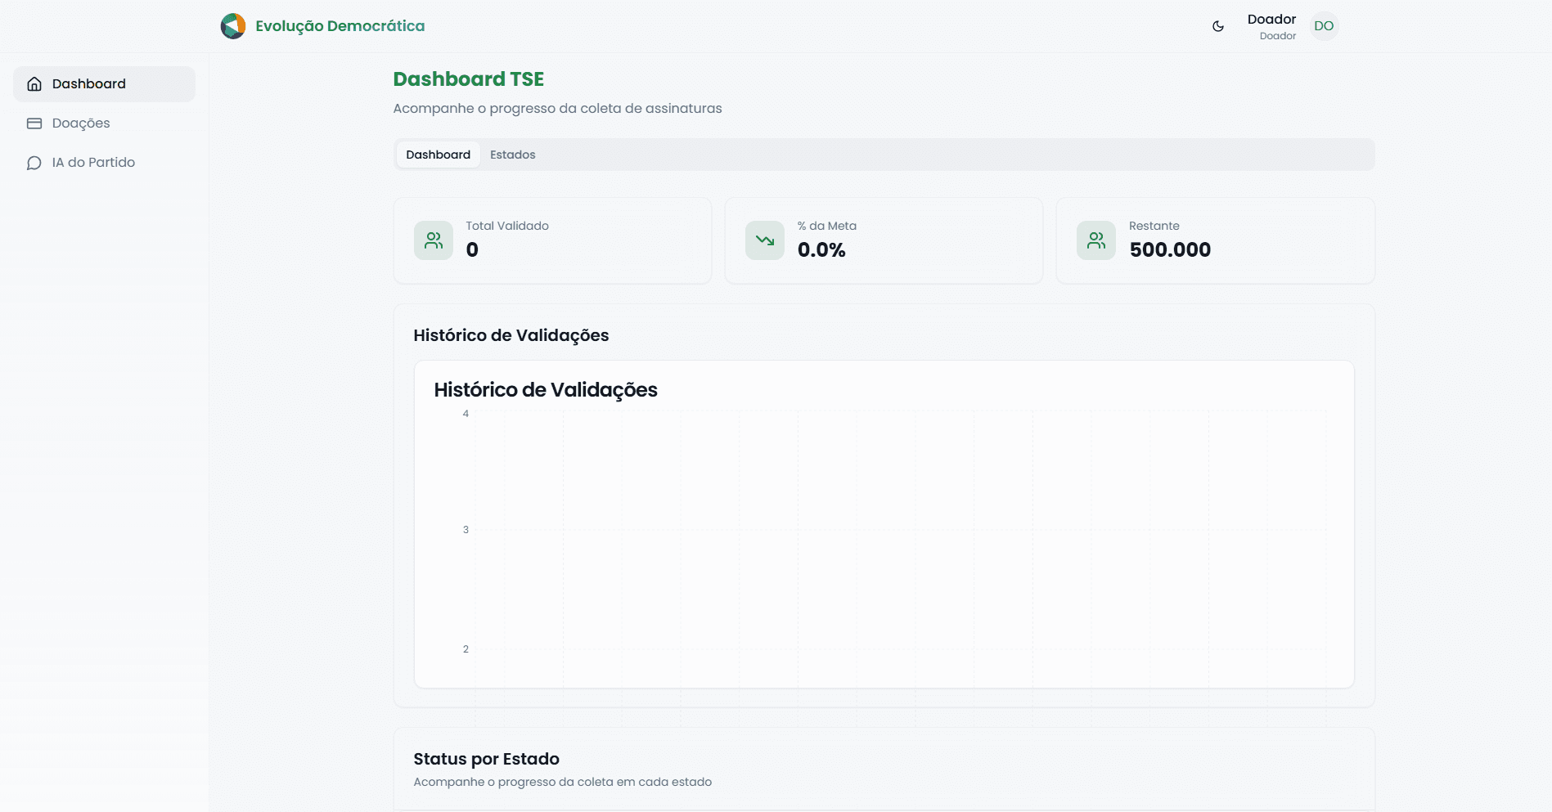The width and height of the screenshot is (1552, 812).
Task: Open Doações in the sidebar
Action: point(81,123)
